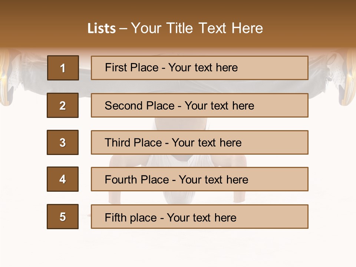Image resolution: width=356 pixels, height=267 pixels.
Task: Click the number 2 brown square
Action: coord(63,105)
